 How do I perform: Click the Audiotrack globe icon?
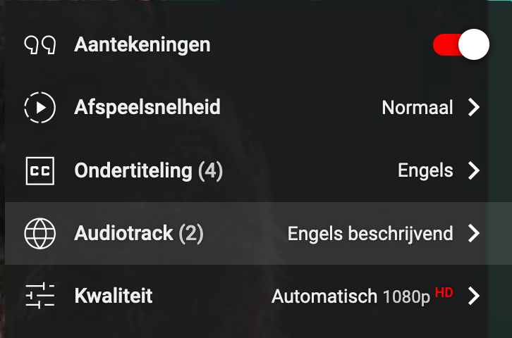click(x=39, y=234)
